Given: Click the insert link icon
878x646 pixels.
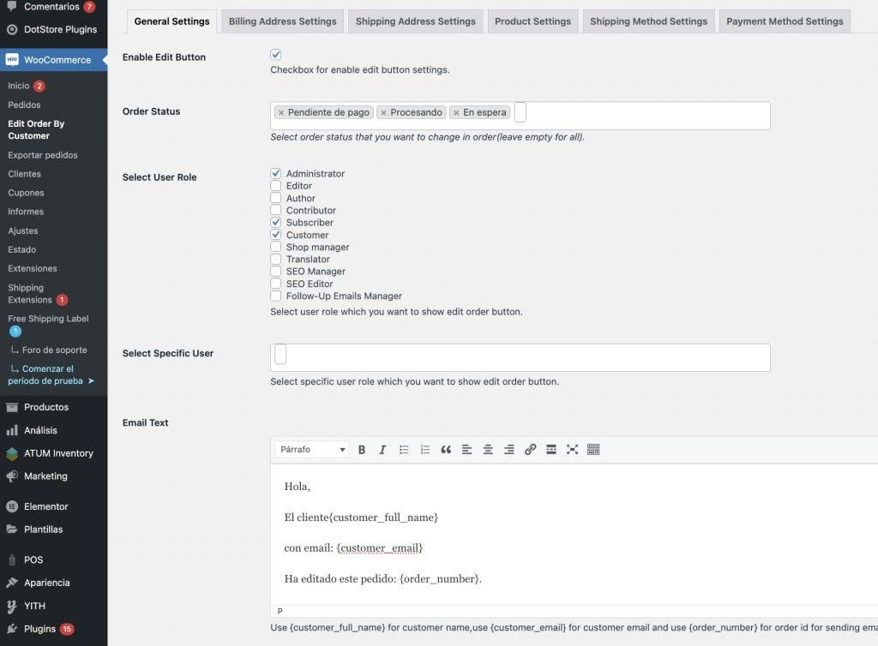Looking at the screenshot, I should click(x=530, y=450).
